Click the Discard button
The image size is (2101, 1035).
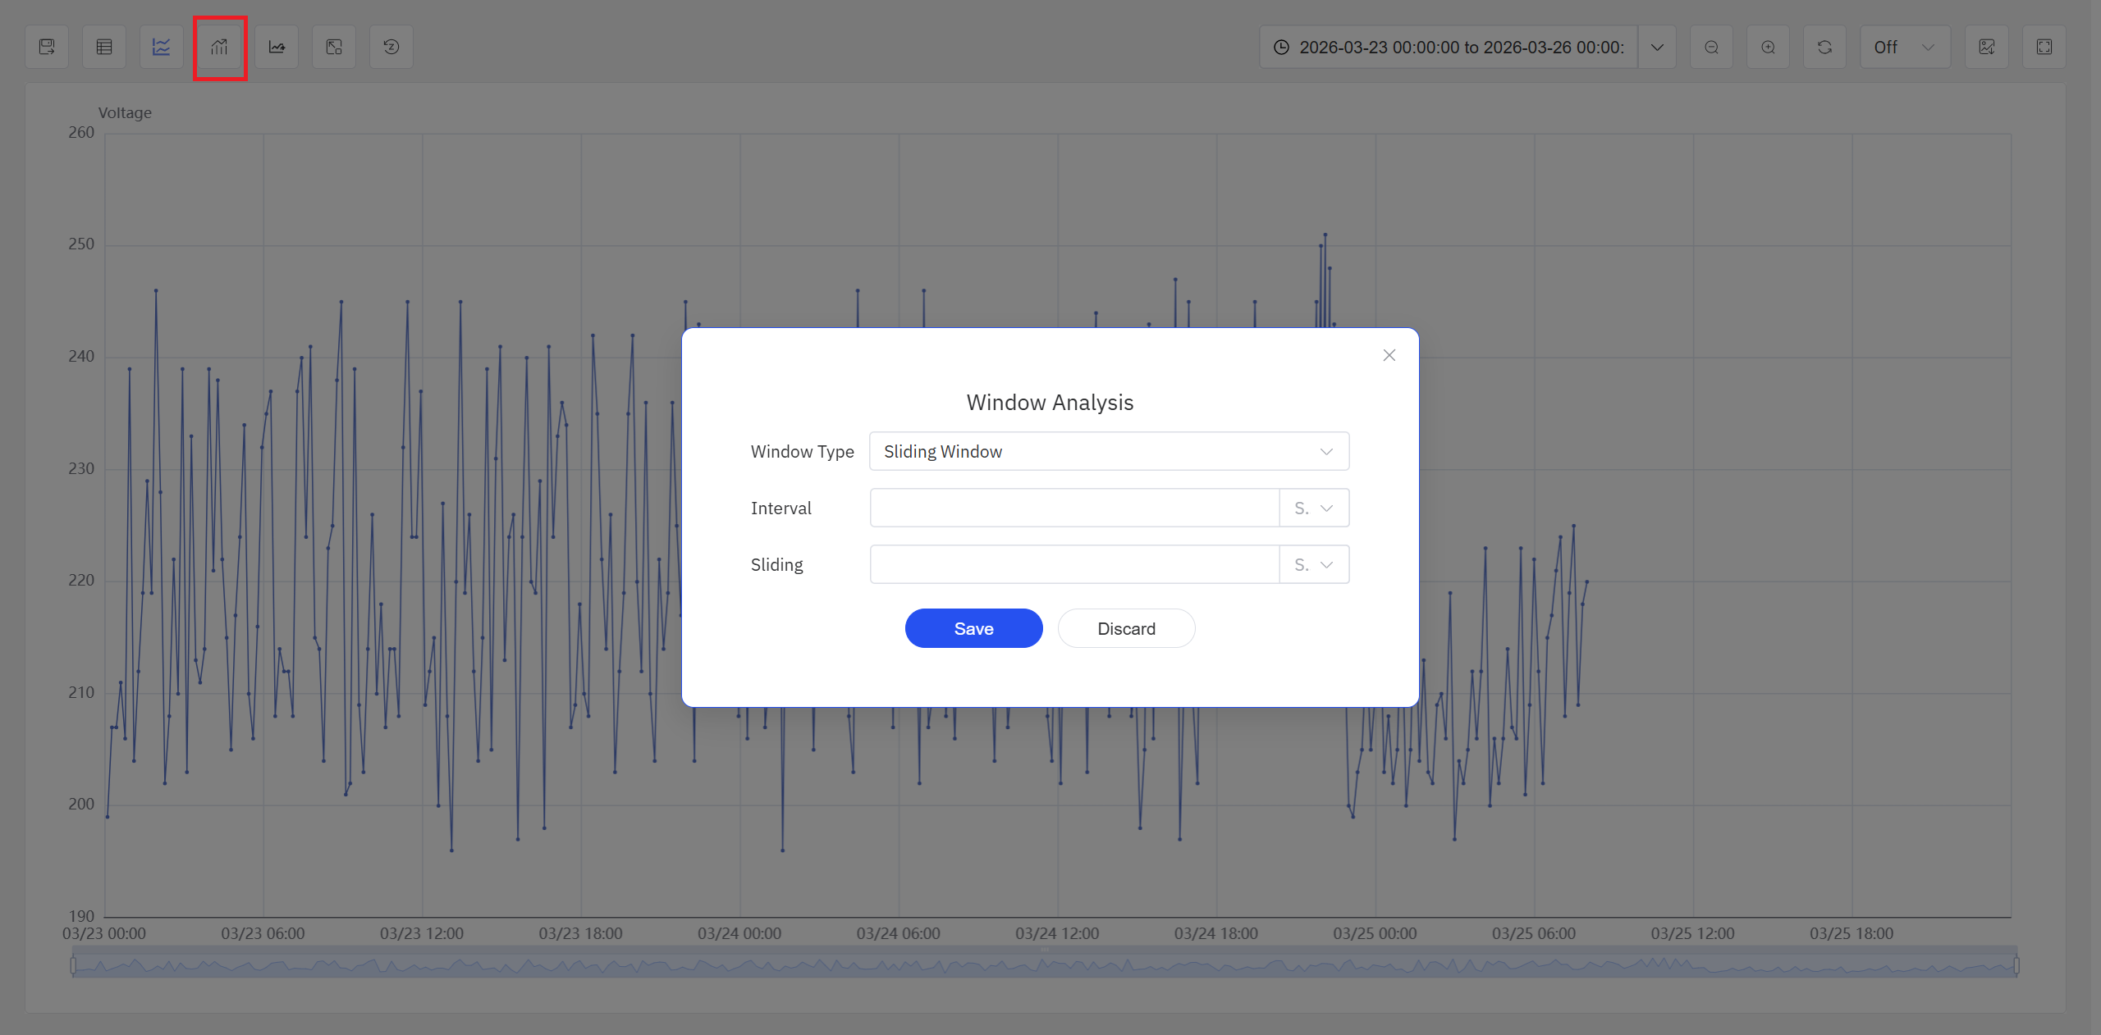click(1126, 628)
